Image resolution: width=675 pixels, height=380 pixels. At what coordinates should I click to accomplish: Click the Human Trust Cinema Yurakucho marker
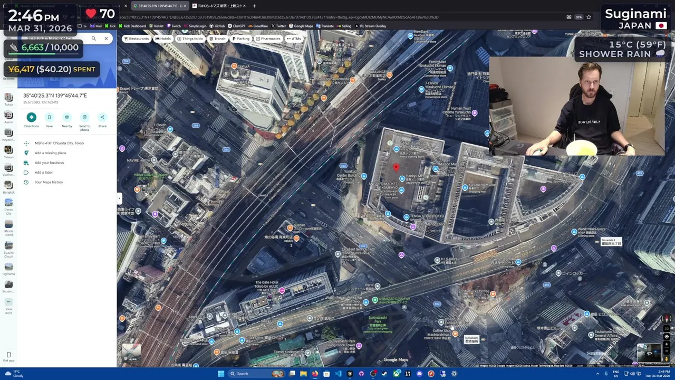point(475,112)
